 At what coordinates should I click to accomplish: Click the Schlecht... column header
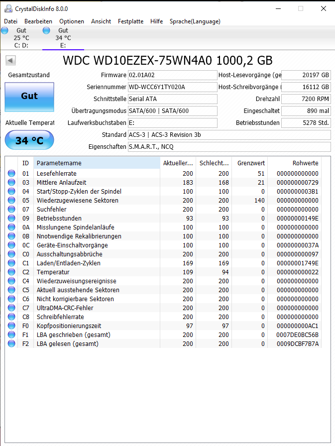214,163
